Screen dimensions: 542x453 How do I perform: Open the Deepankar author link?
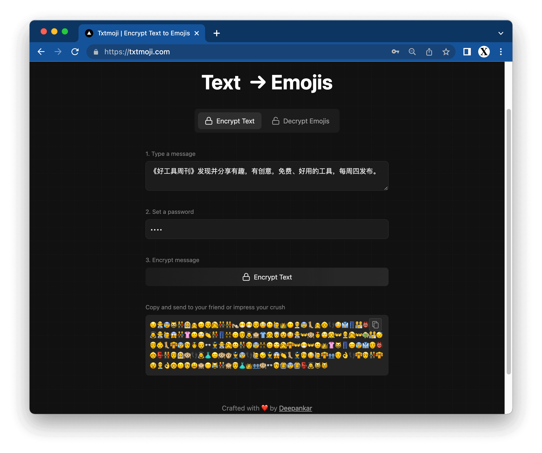295,408
